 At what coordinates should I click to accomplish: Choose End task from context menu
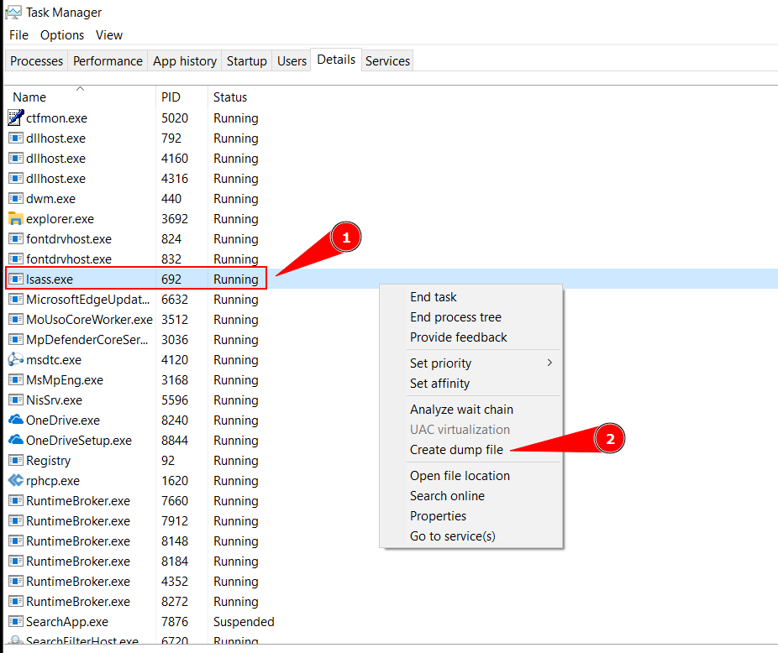[434, 297]
